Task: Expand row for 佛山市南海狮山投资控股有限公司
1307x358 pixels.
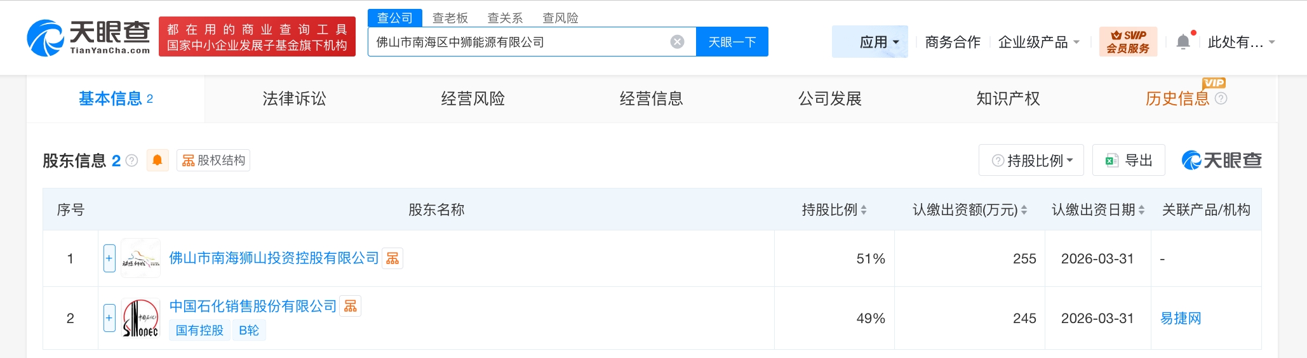Action: click(x=109, y=258)
